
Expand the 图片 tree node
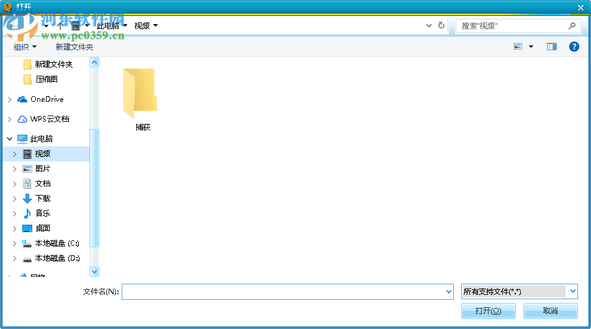click(15, 169)
